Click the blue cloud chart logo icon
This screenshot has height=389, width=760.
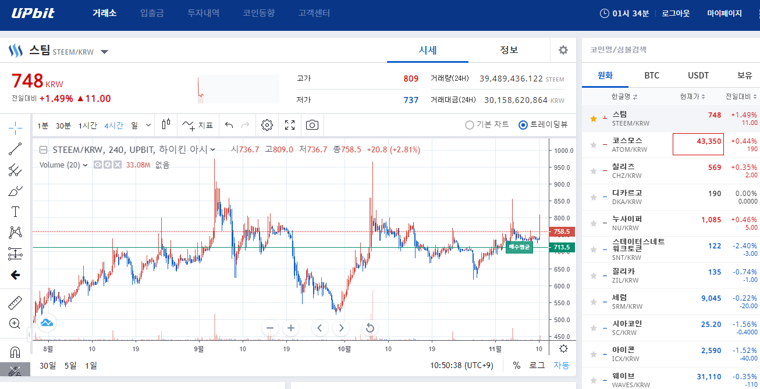coord(47,322)
